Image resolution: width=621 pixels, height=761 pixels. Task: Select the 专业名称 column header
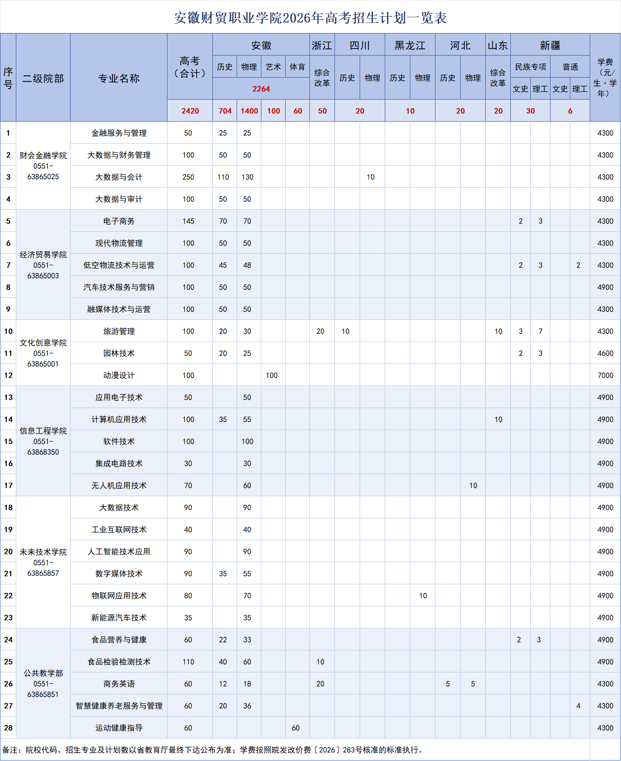pyautogui.click(x=119, y=78)
